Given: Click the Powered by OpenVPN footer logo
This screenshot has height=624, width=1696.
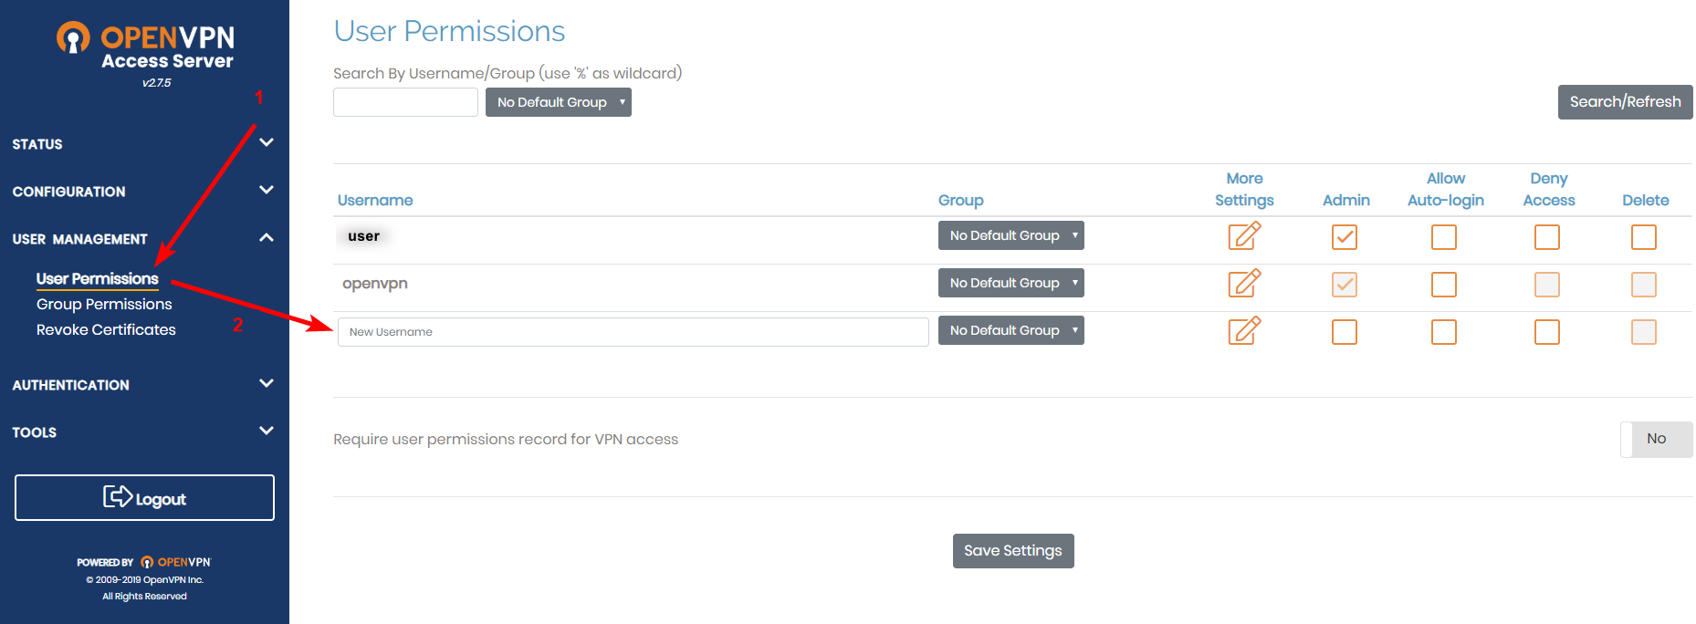Looking at the screenshot, I should tap(144, 562).
